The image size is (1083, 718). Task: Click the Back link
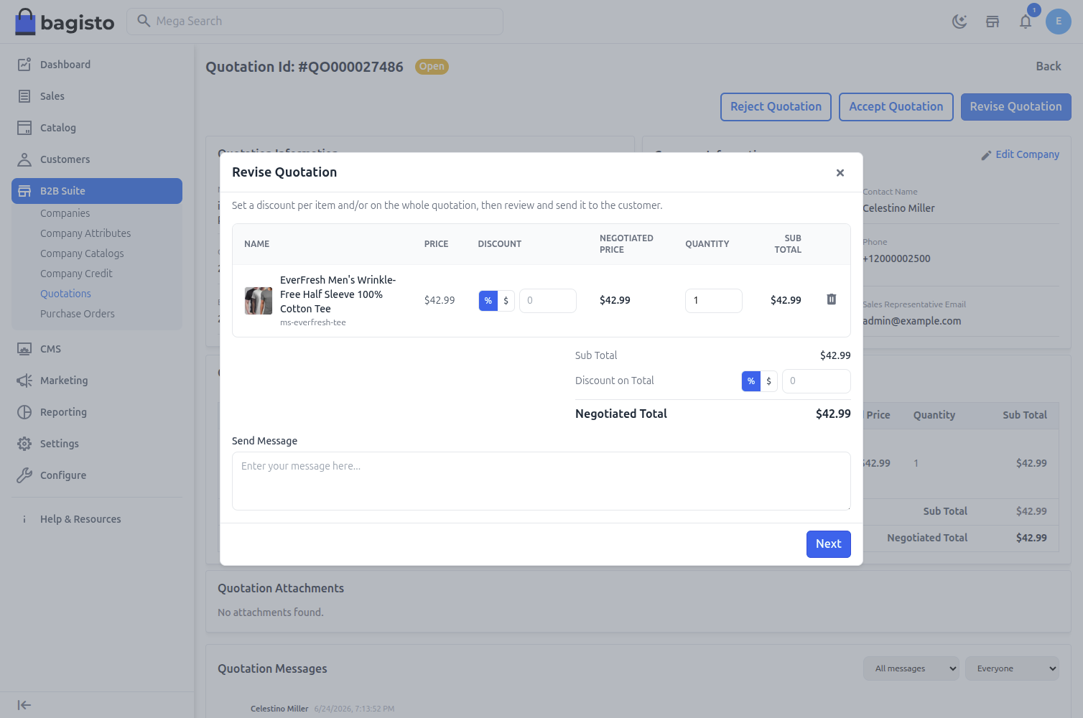[x=1049, y=66]
